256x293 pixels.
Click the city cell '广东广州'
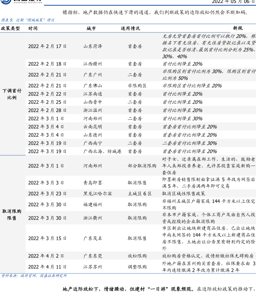(x=93, y=75)
